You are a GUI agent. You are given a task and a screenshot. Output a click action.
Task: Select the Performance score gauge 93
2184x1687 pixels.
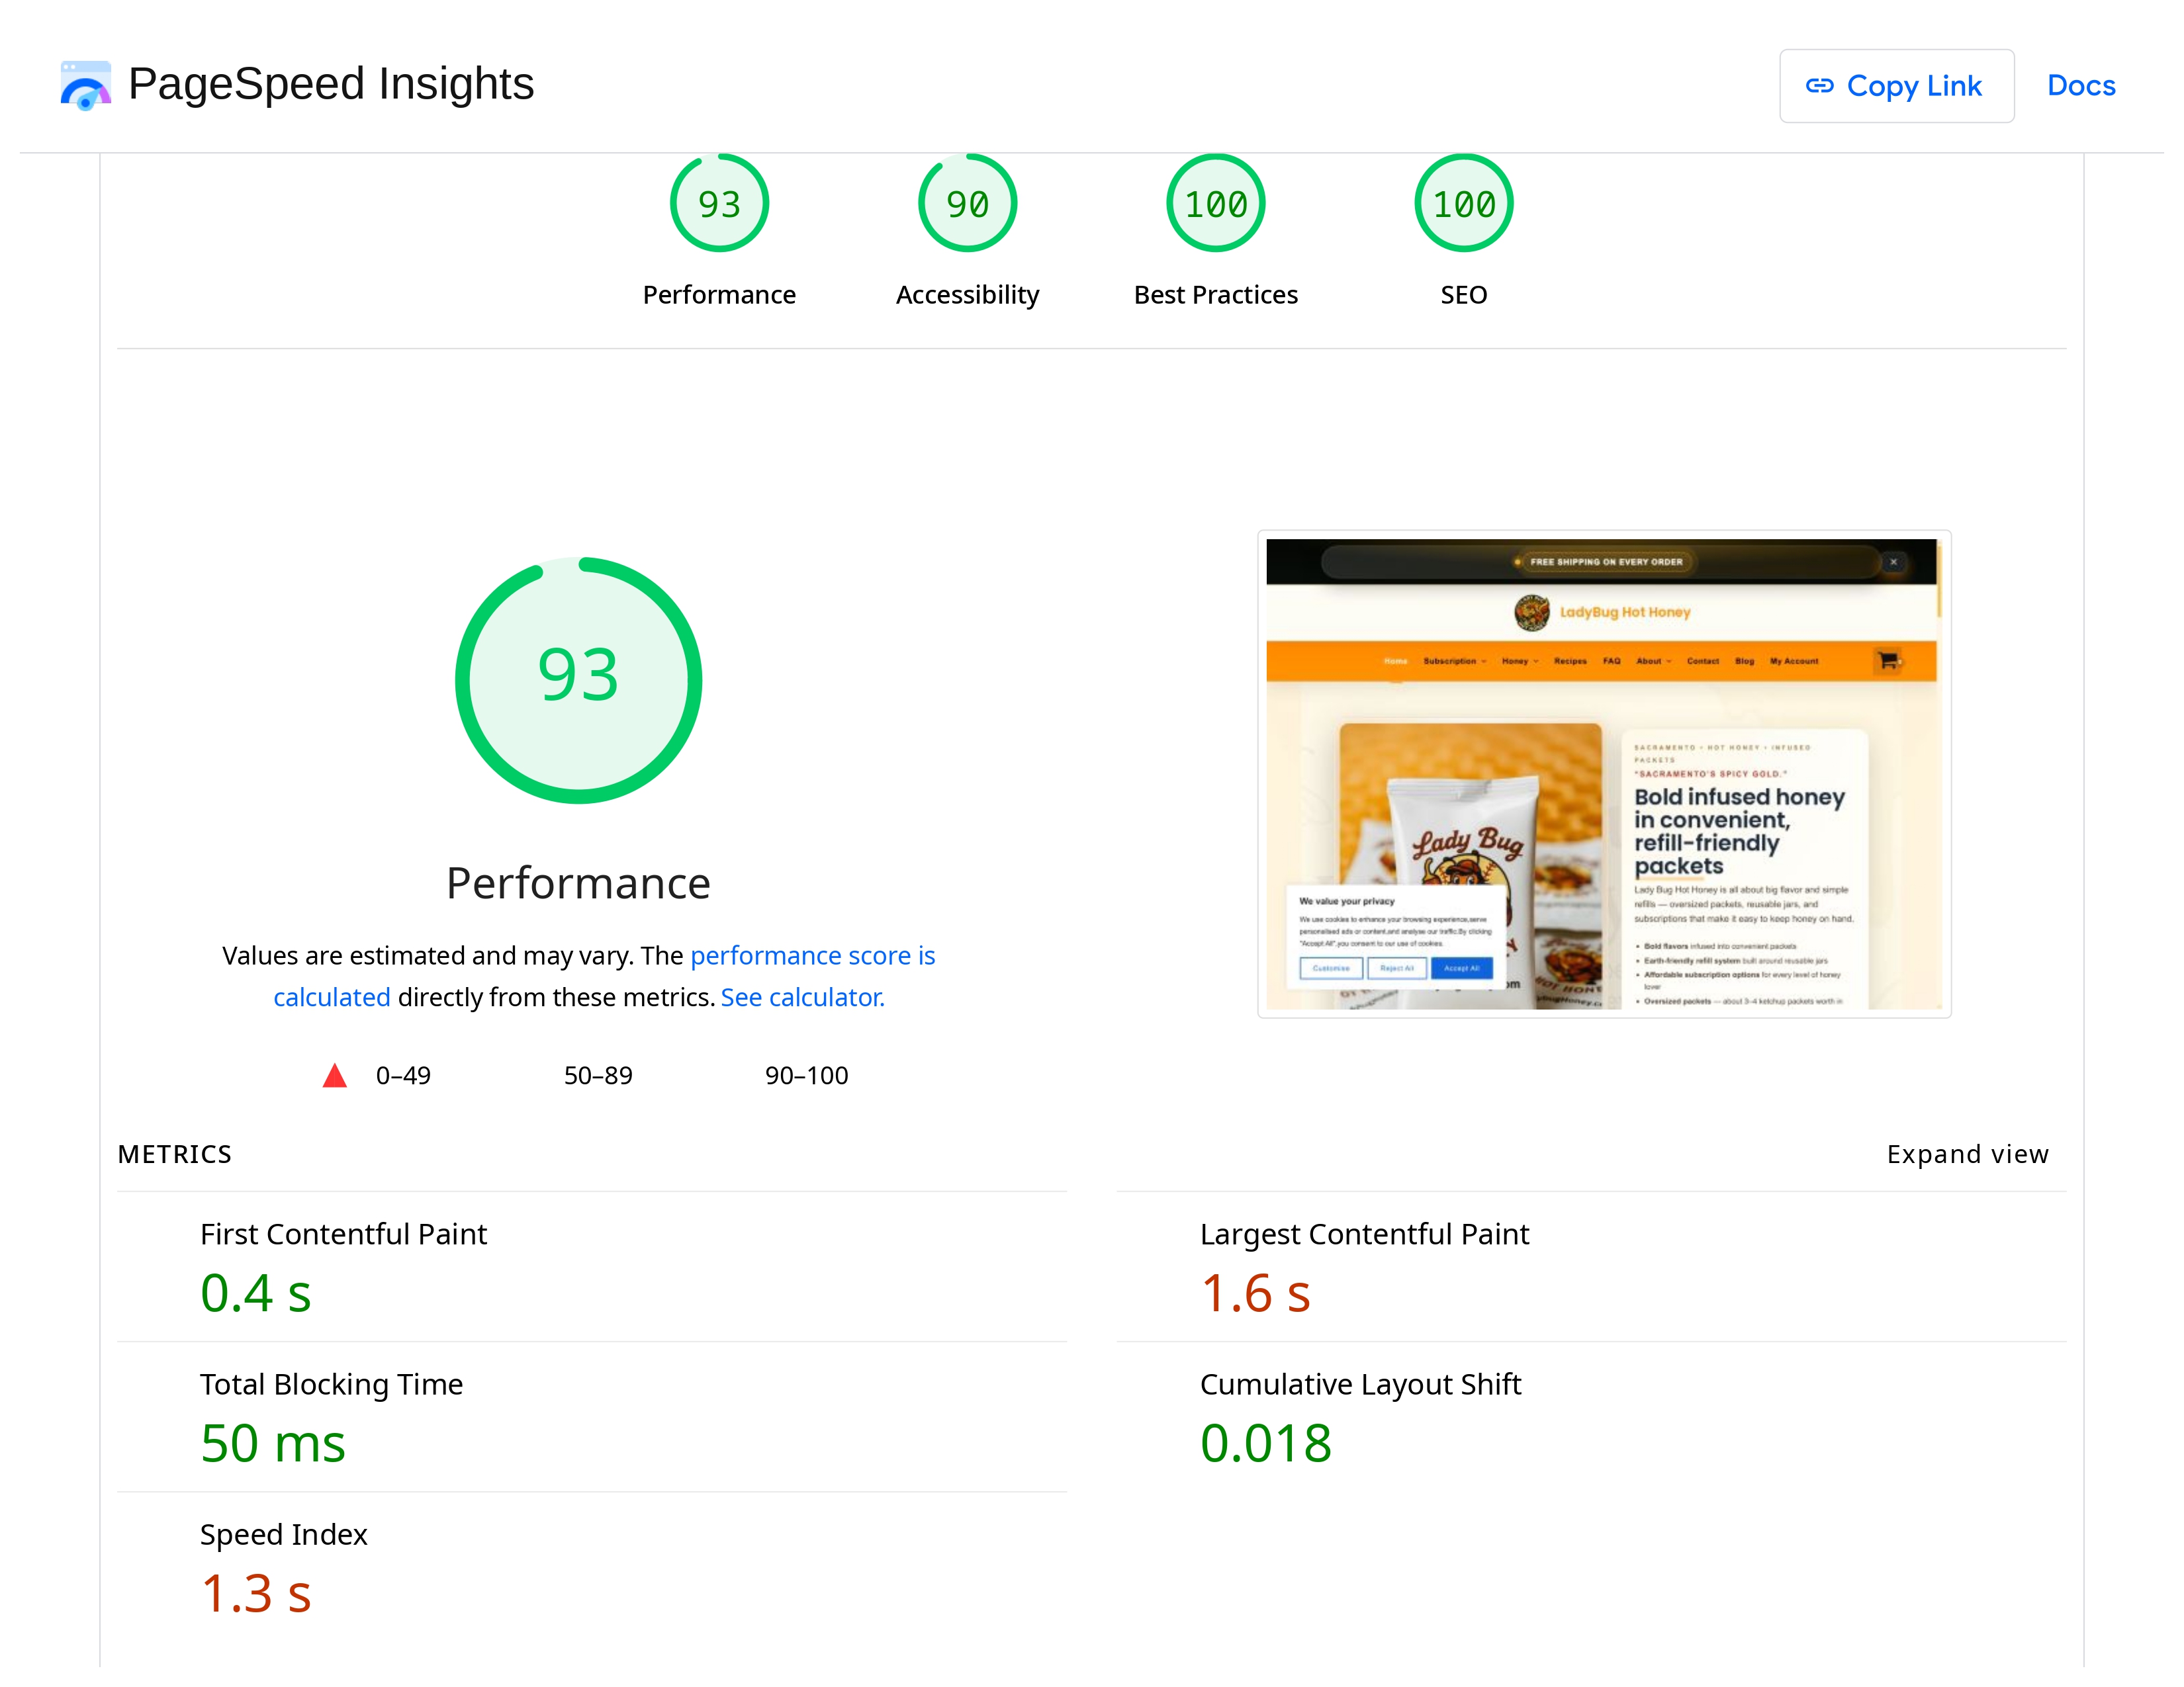[x=719, y=204]
